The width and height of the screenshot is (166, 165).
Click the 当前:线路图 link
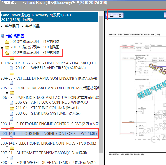tap(15, 36)
